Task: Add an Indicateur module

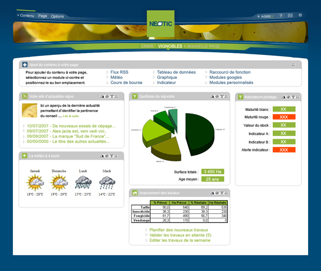Action: click(166, 83)
